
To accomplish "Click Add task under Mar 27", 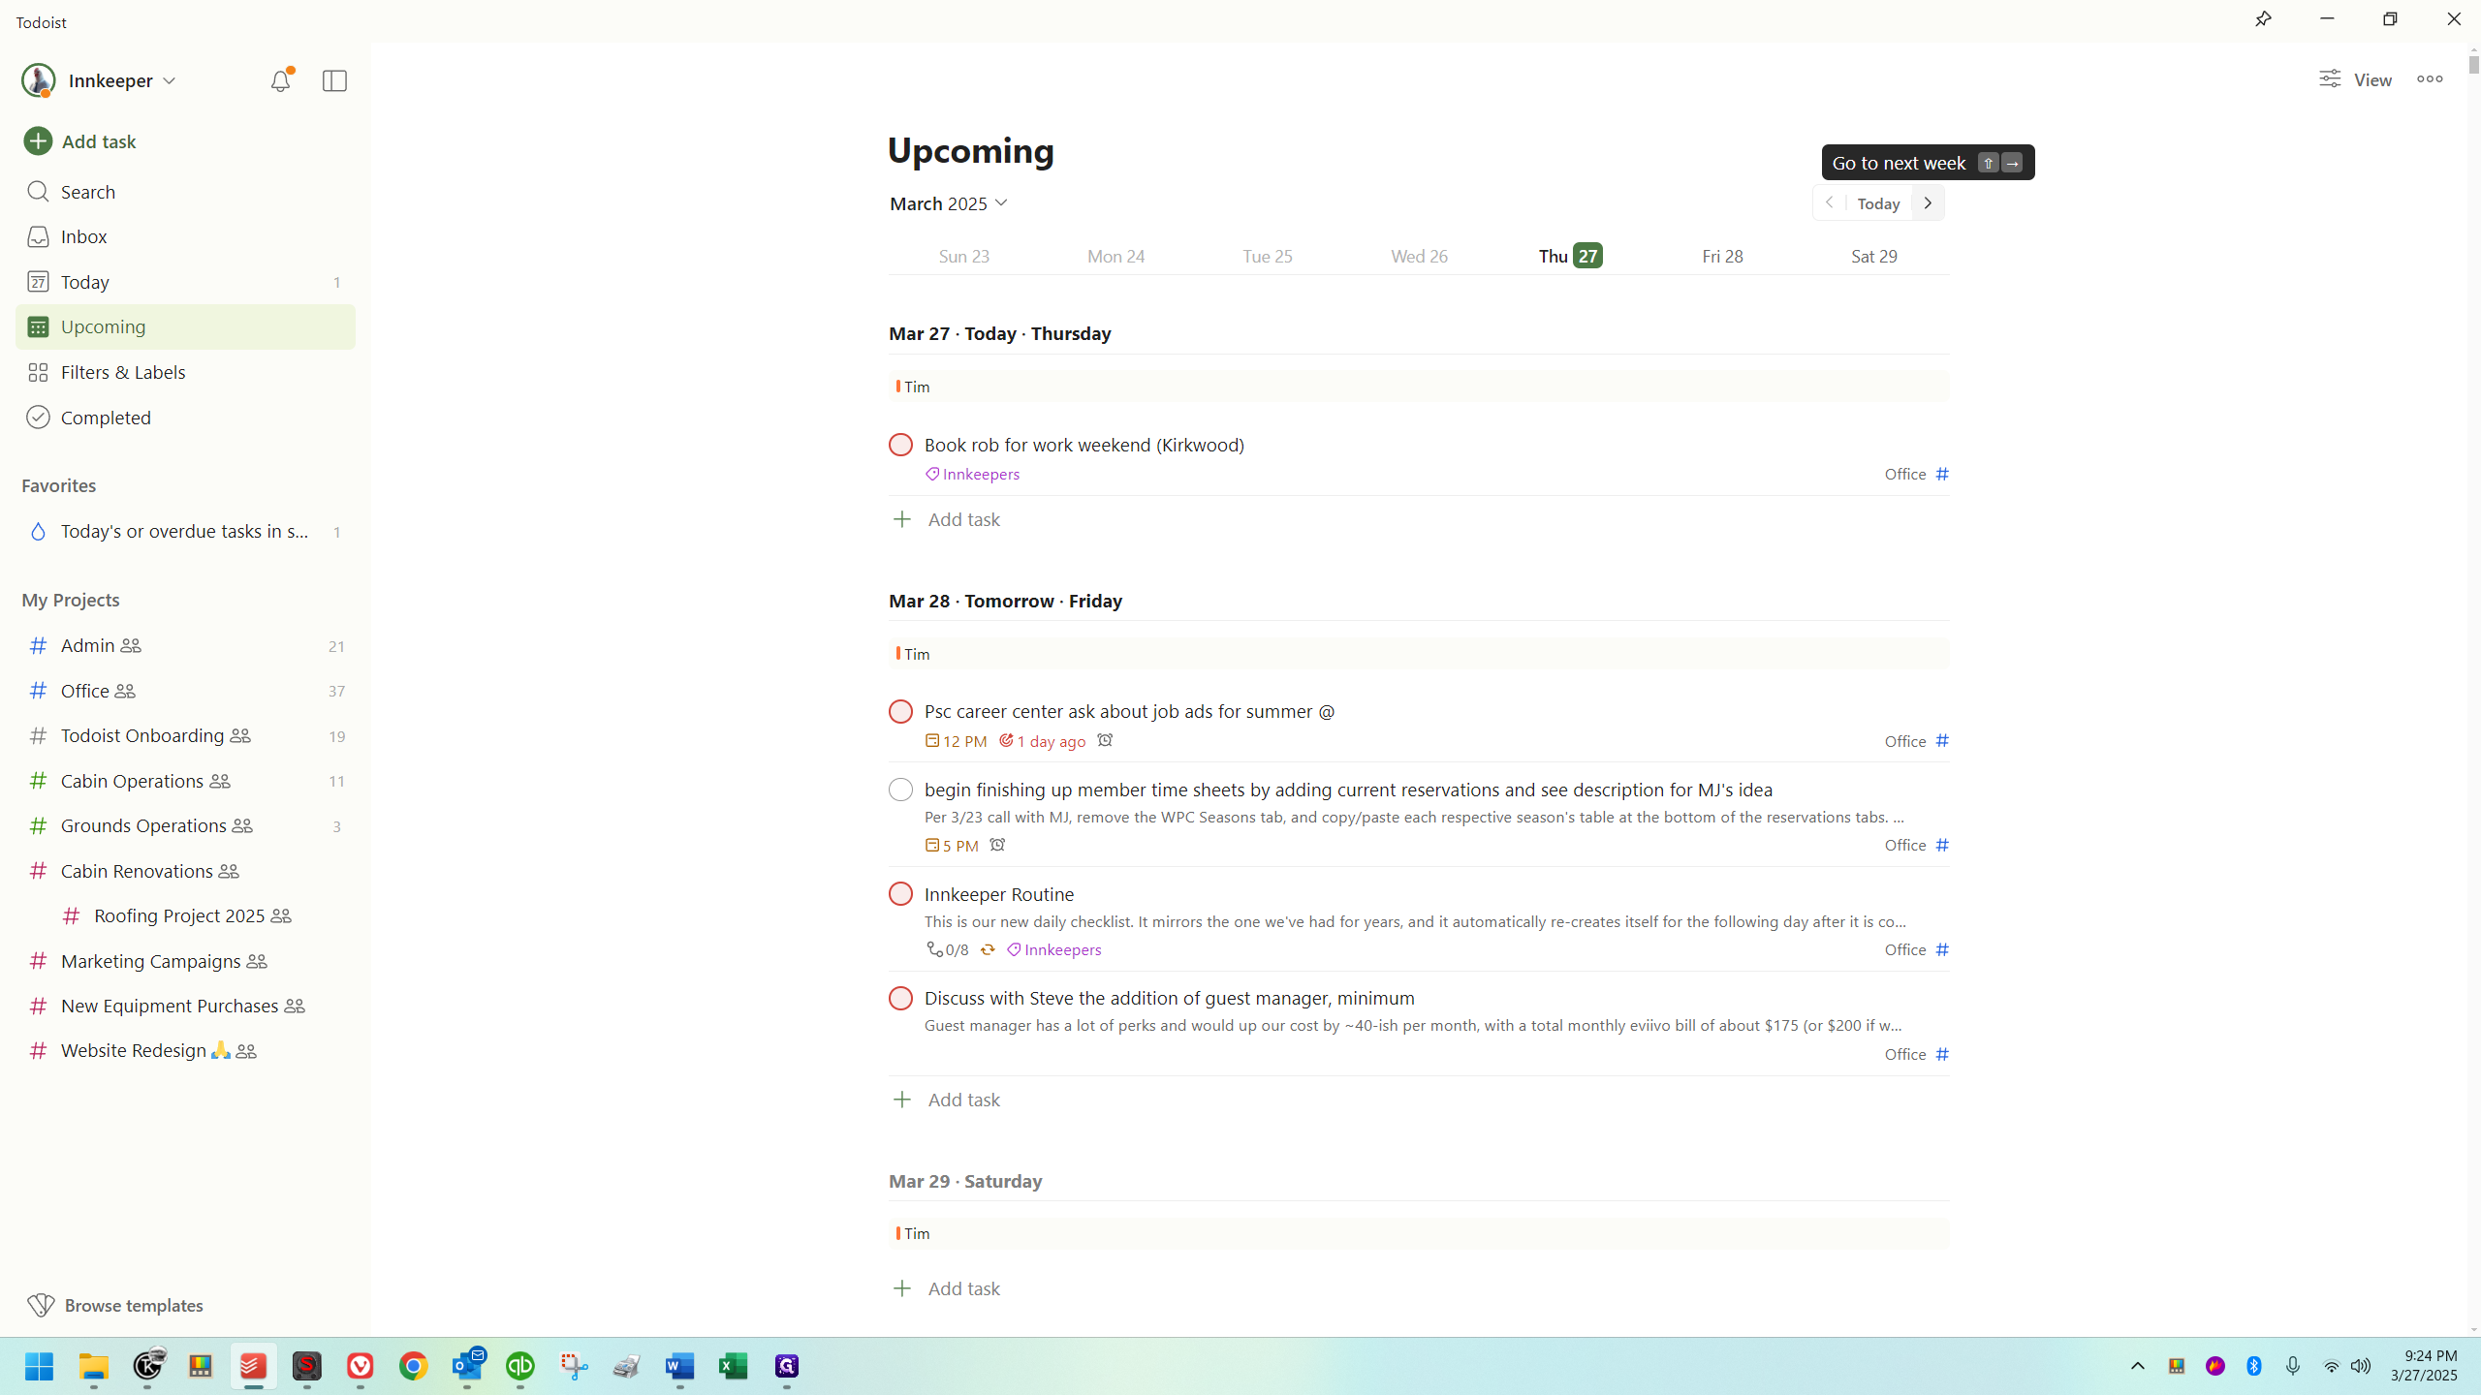I will [x=946, y=519].
